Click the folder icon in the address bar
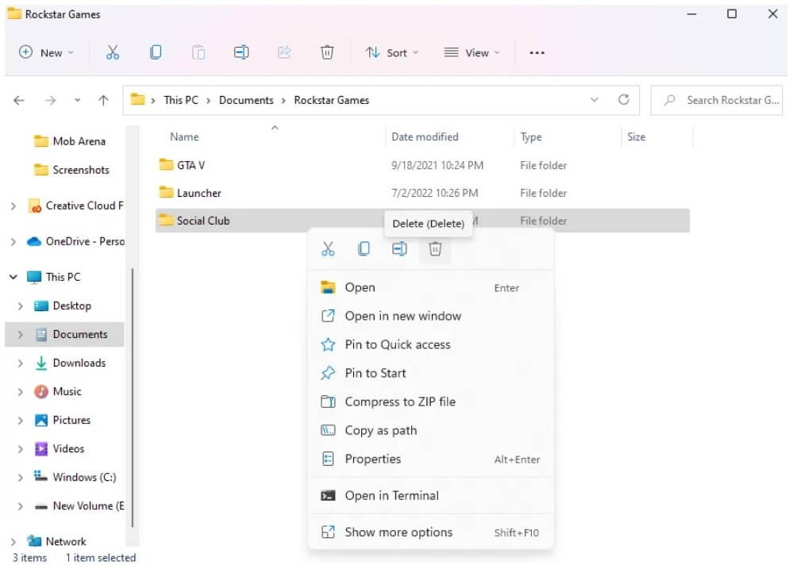This screenshot has width=789, height=565. tap(138, 100)
